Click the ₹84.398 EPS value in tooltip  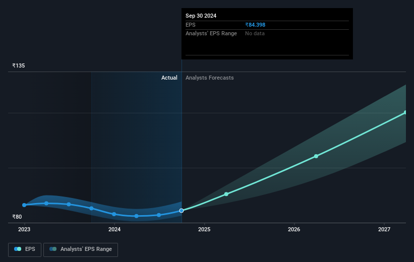point(255,25)
